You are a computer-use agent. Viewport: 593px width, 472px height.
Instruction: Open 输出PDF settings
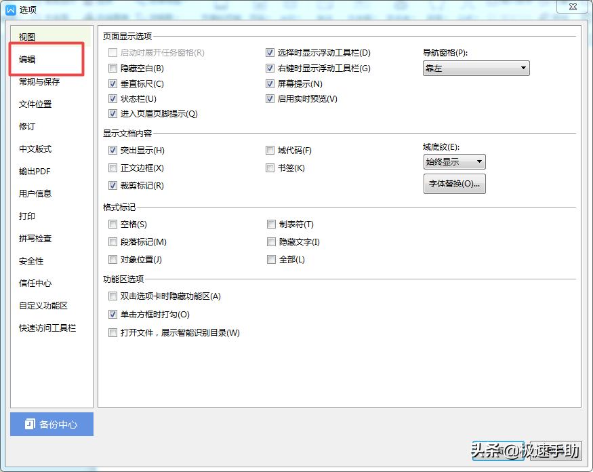tap(35, 171)
